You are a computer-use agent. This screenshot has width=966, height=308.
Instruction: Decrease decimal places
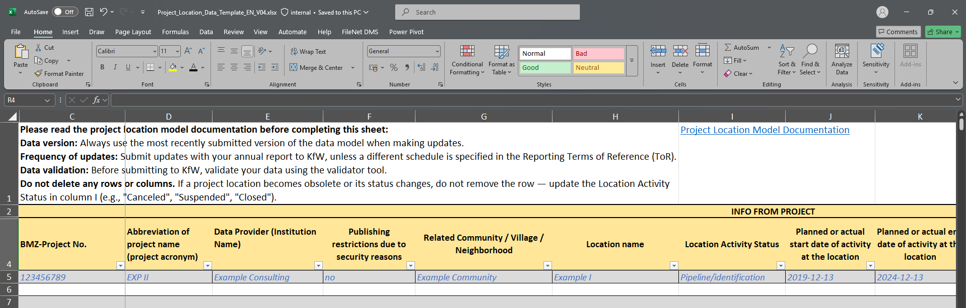(x=435, y=67)
